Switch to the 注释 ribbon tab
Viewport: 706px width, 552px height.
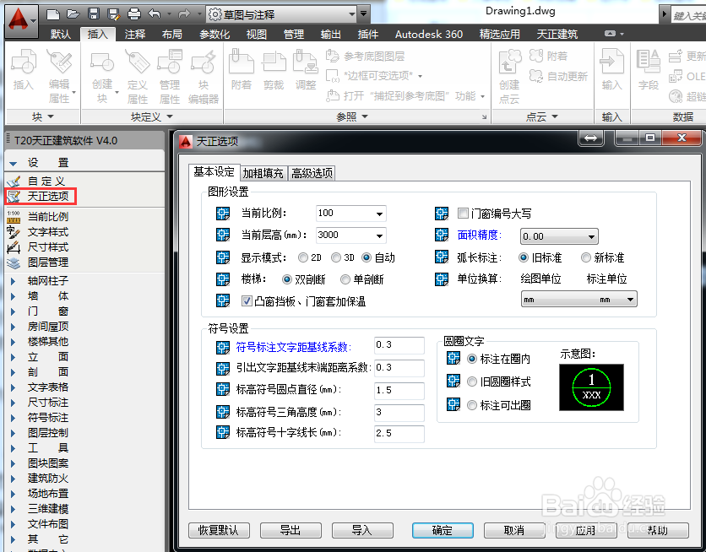tap(135, 35)
